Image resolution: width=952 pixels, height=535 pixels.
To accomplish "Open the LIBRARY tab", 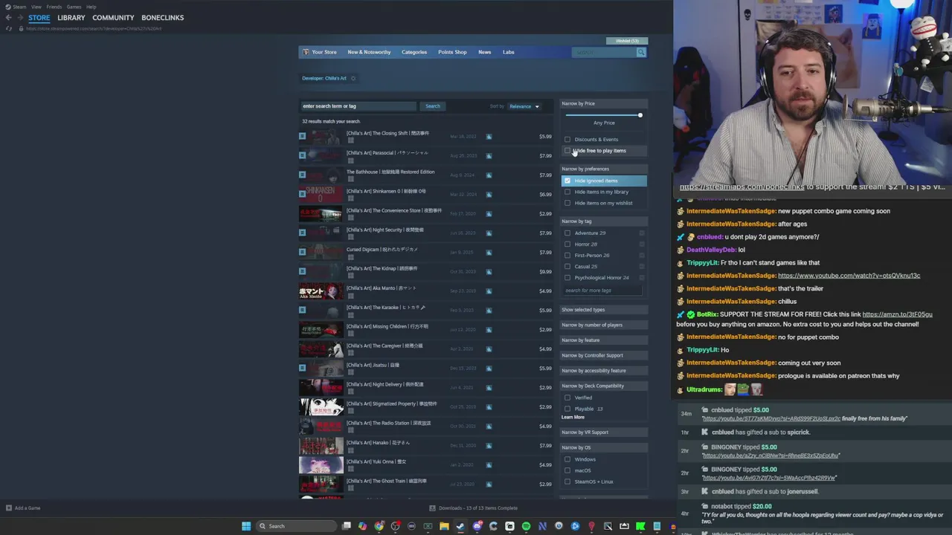I will click(x=71, y=18).
